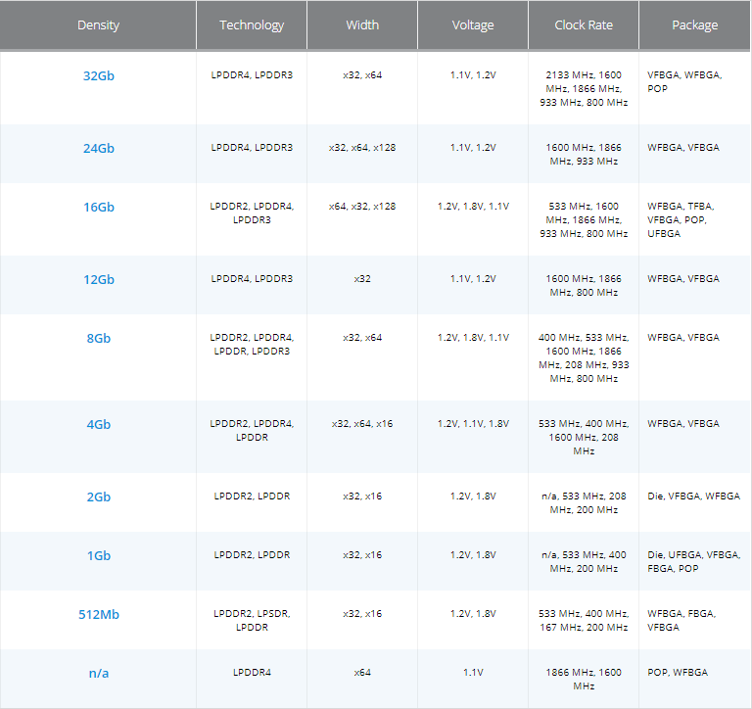Open the 32Gb density link
Viewport: 752px width, 709px height.
tap(98, 75)
